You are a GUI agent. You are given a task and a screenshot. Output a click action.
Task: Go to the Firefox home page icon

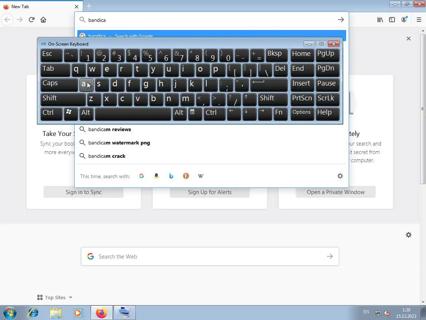[43, 20]
